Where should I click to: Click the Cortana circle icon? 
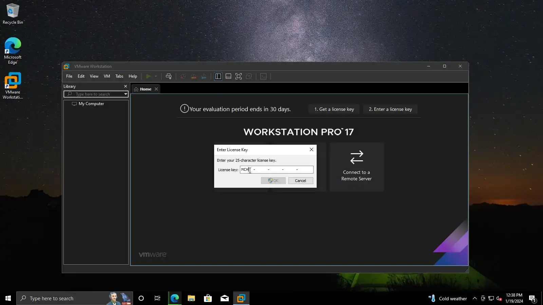point(141,298)
